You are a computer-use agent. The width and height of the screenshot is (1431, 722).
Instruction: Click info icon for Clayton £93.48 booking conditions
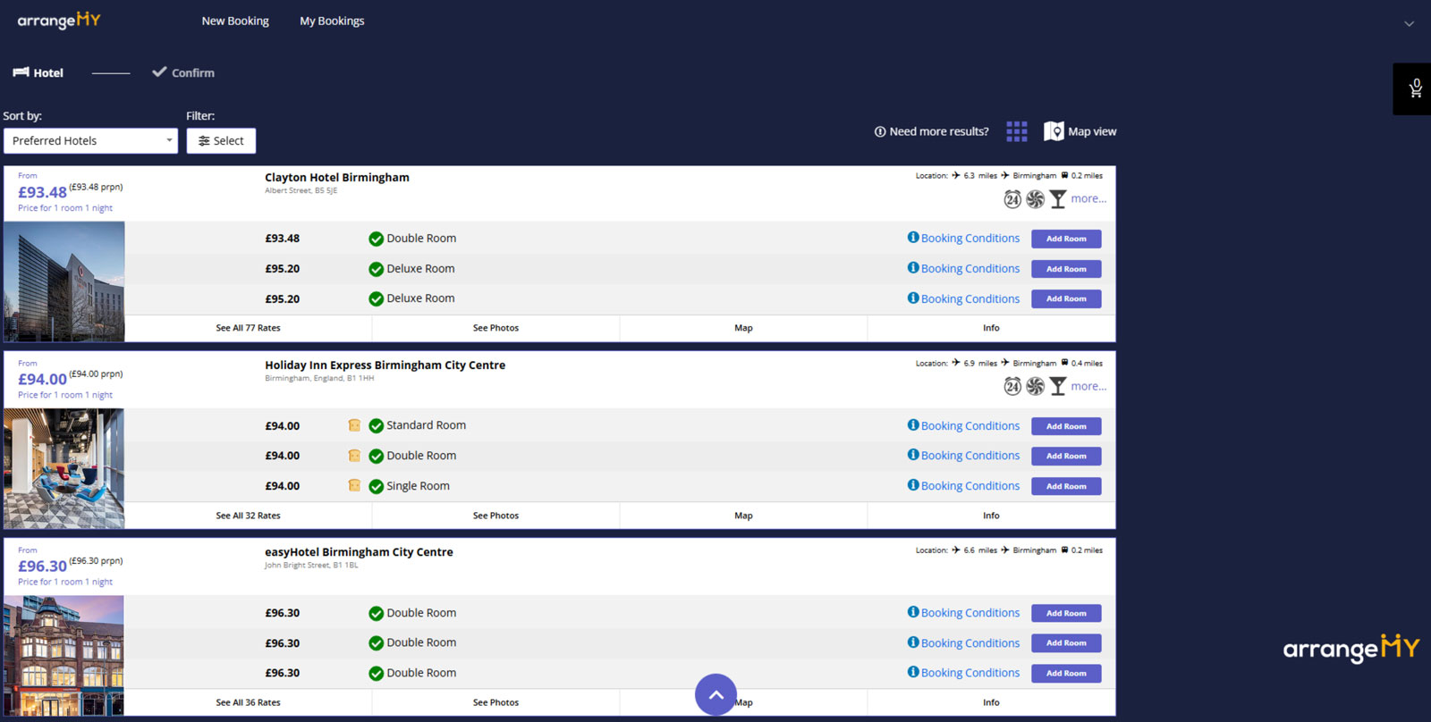[x=913, y=238]
